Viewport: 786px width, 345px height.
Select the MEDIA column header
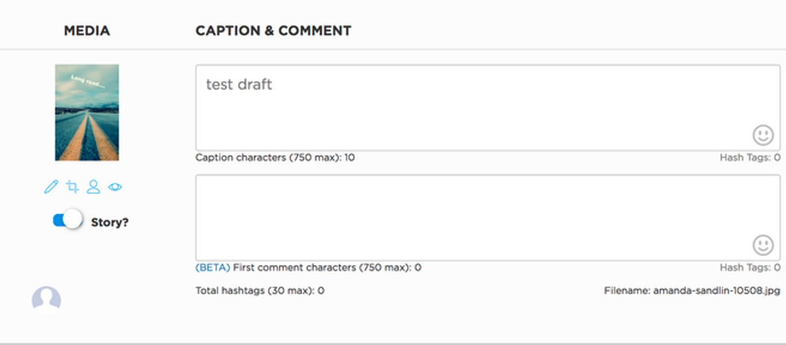point(87,30)
